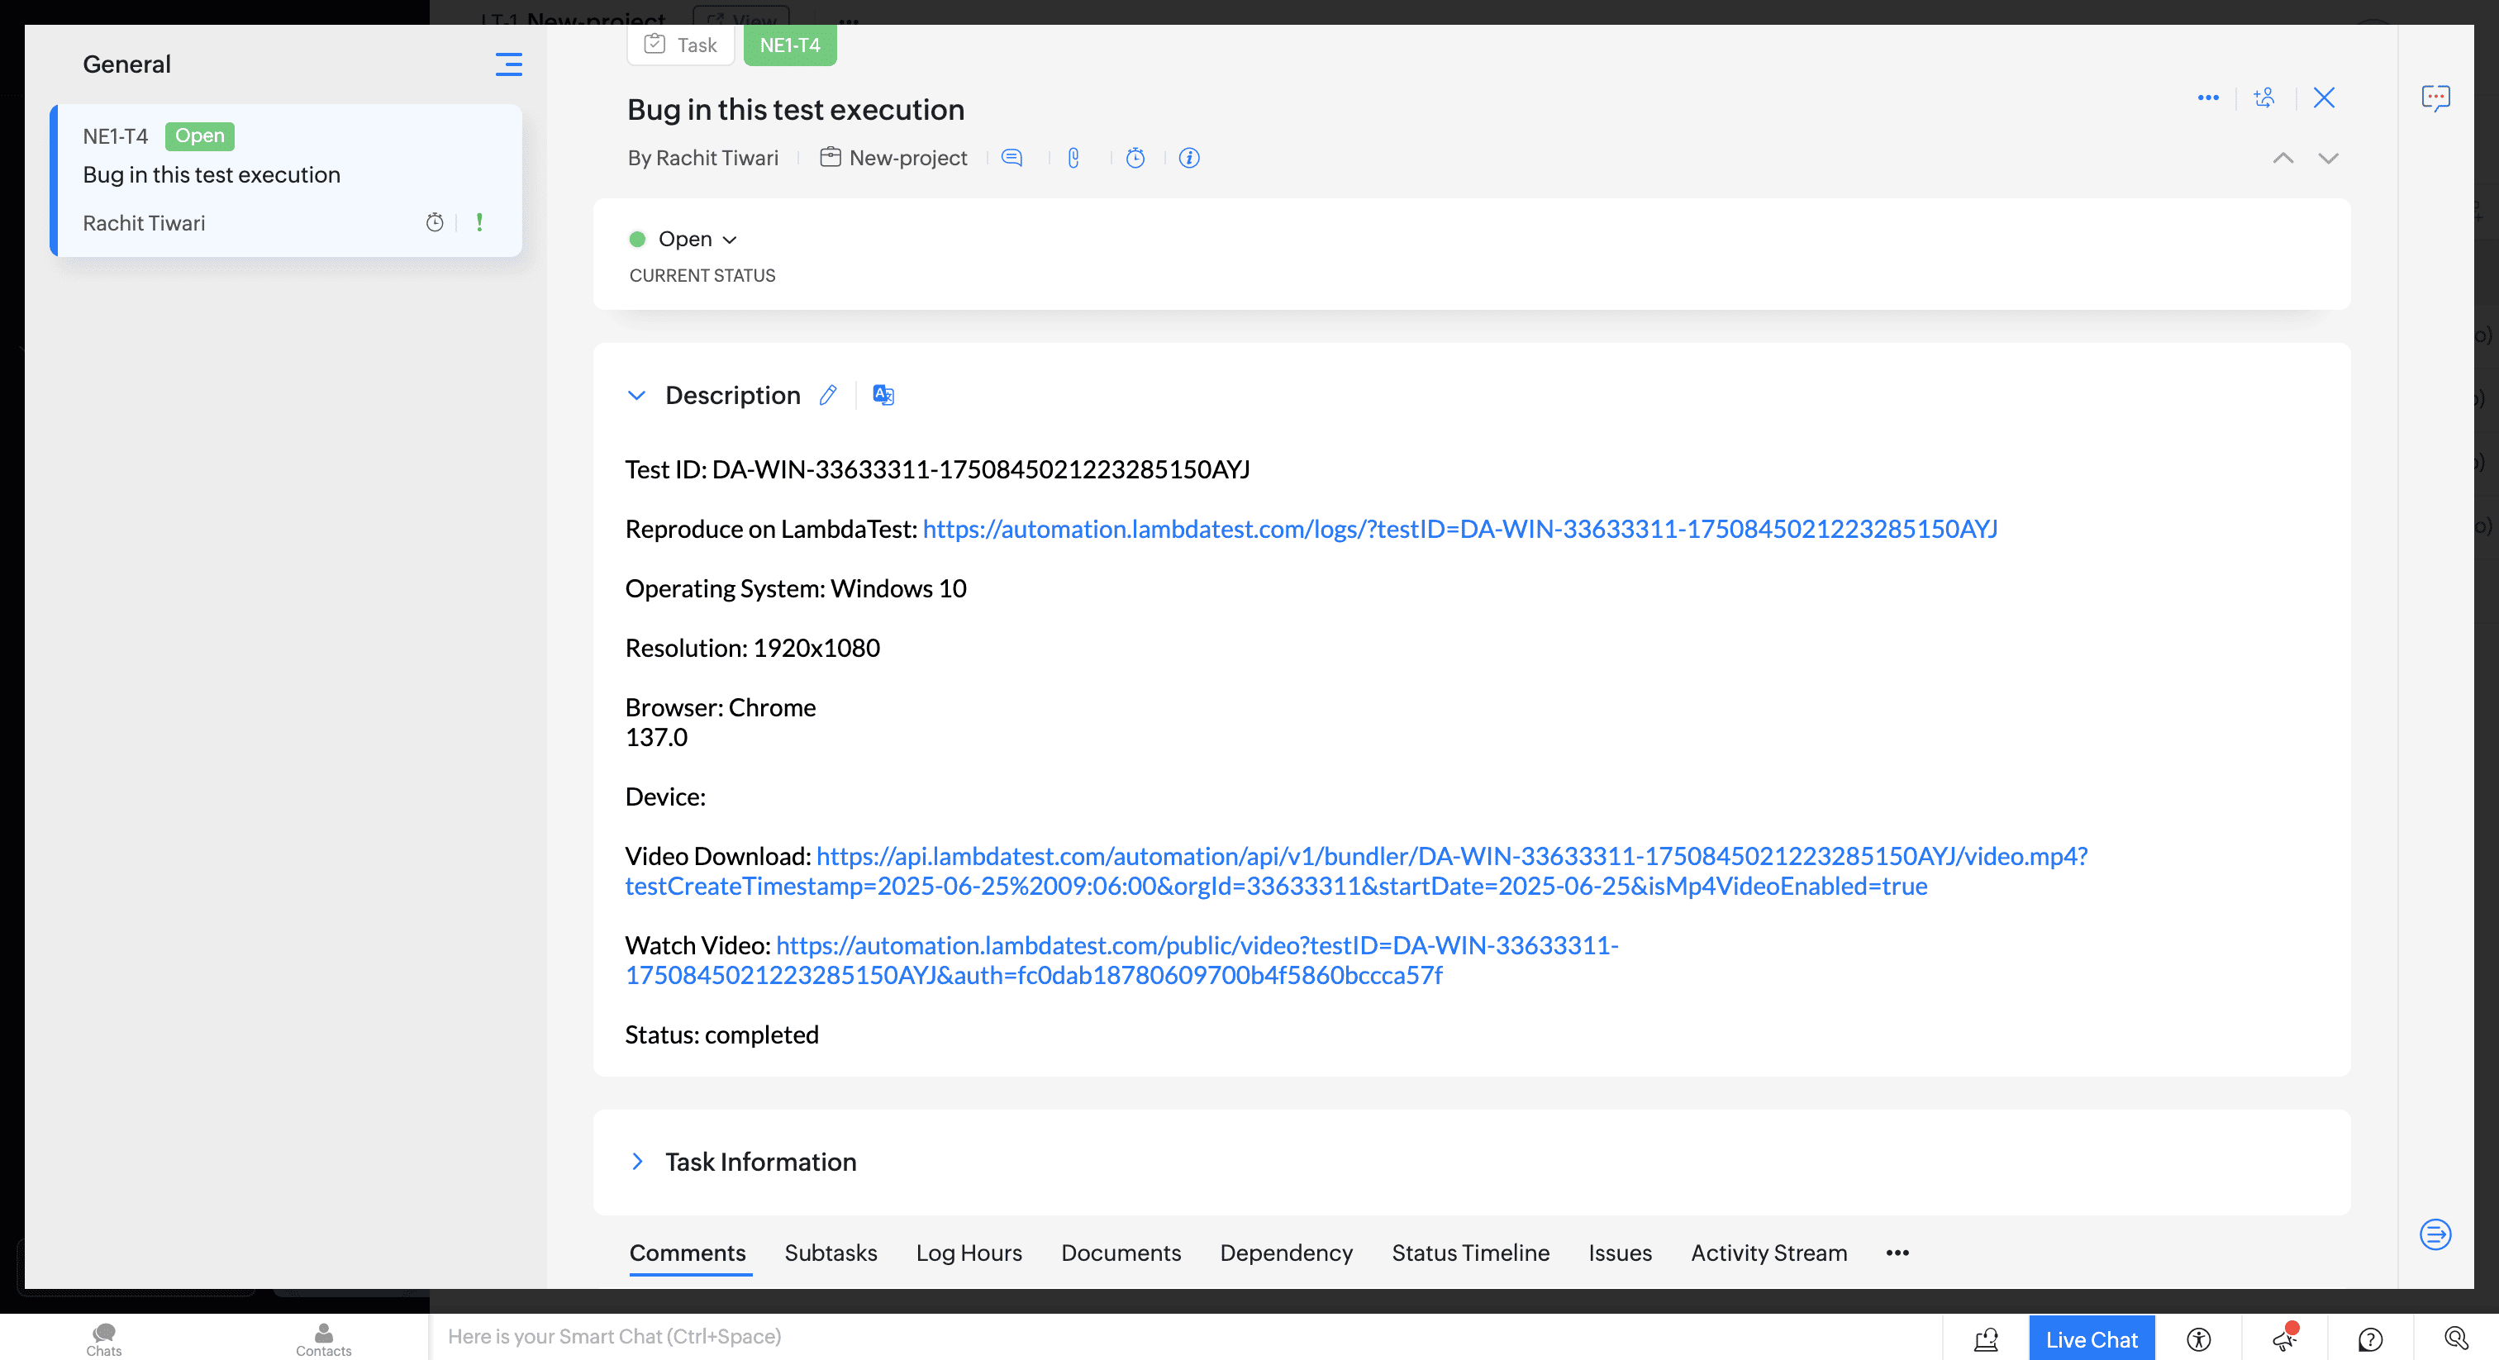Screen dimensions: 2499x1360
Task: Open the Status Timeline tab
Action: point(1469,1253)
